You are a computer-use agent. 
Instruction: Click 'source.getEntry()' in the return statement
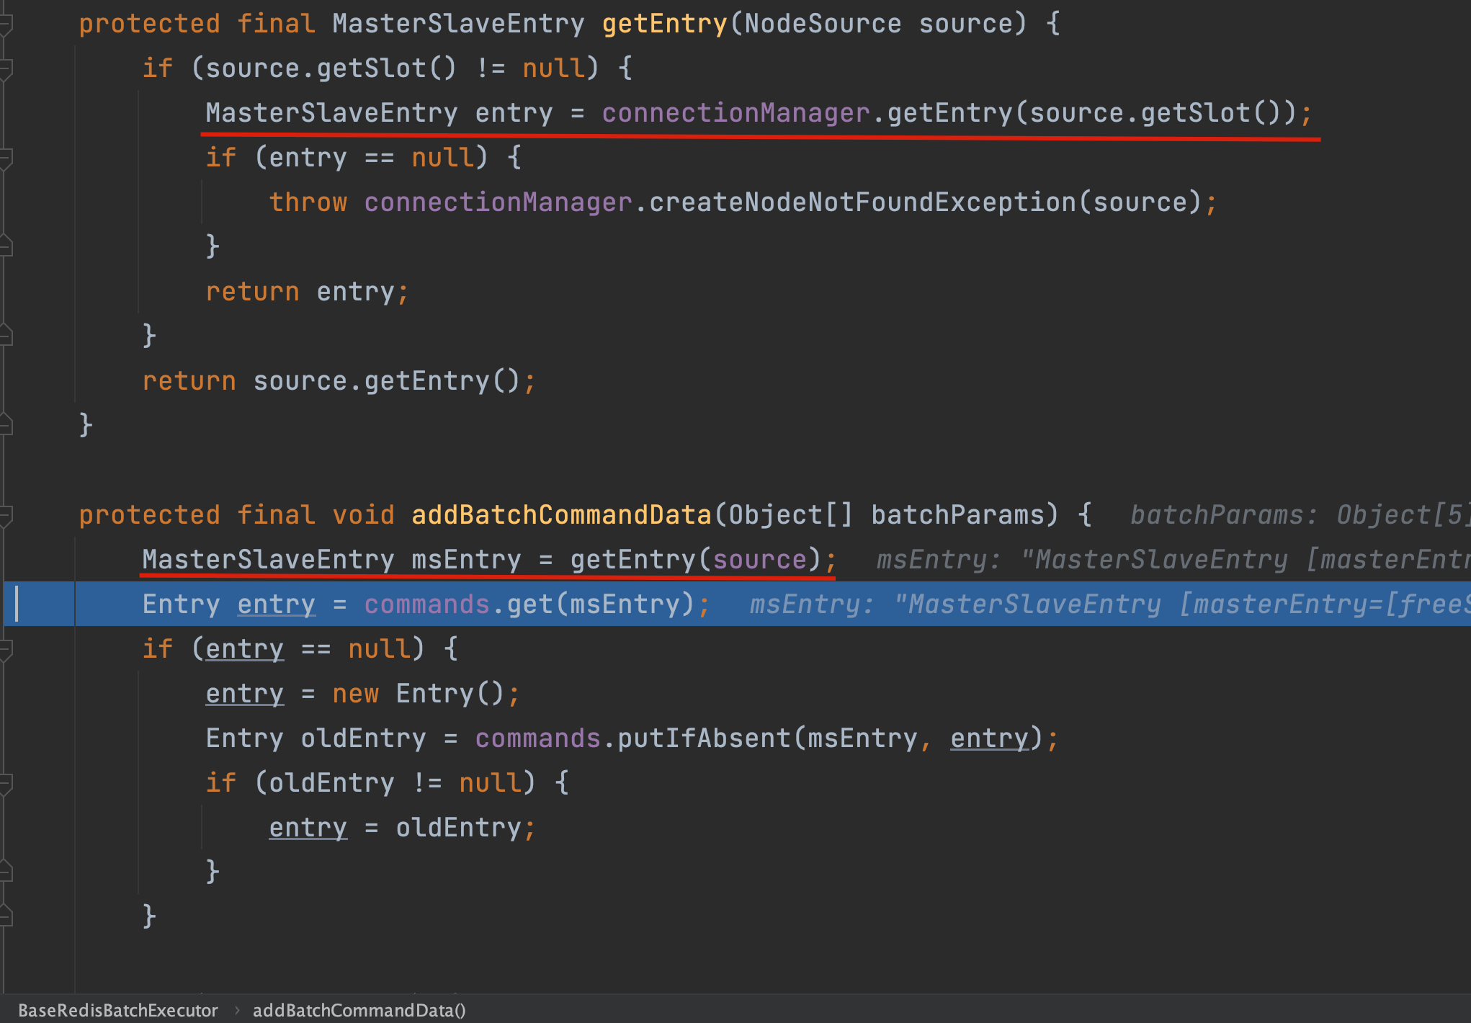point(386,381)
